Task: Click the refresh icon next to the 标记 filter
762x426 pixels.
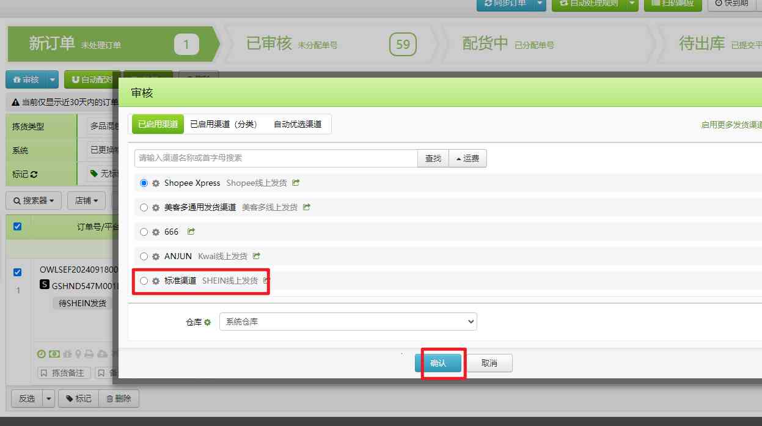Action: [33, 174]
